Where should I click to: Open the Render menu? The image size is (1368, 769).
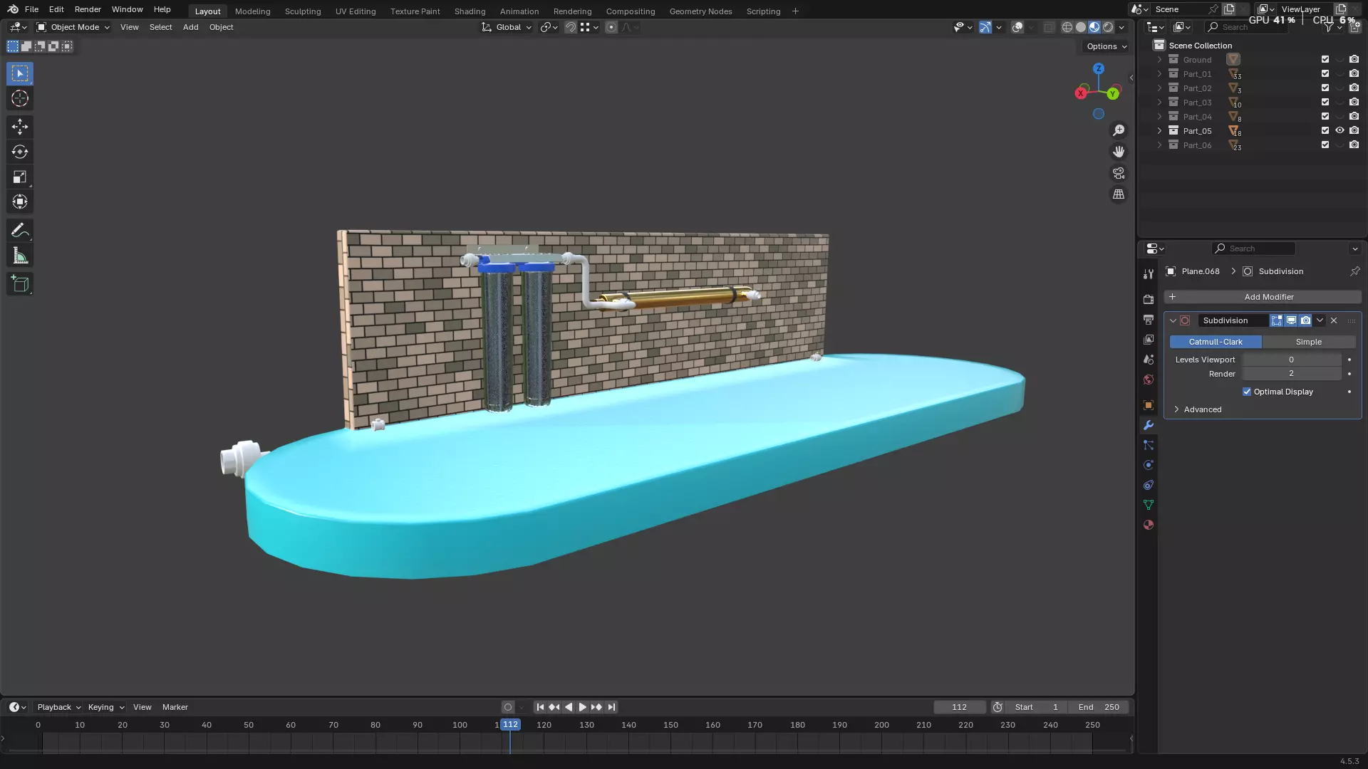point(88,9)
